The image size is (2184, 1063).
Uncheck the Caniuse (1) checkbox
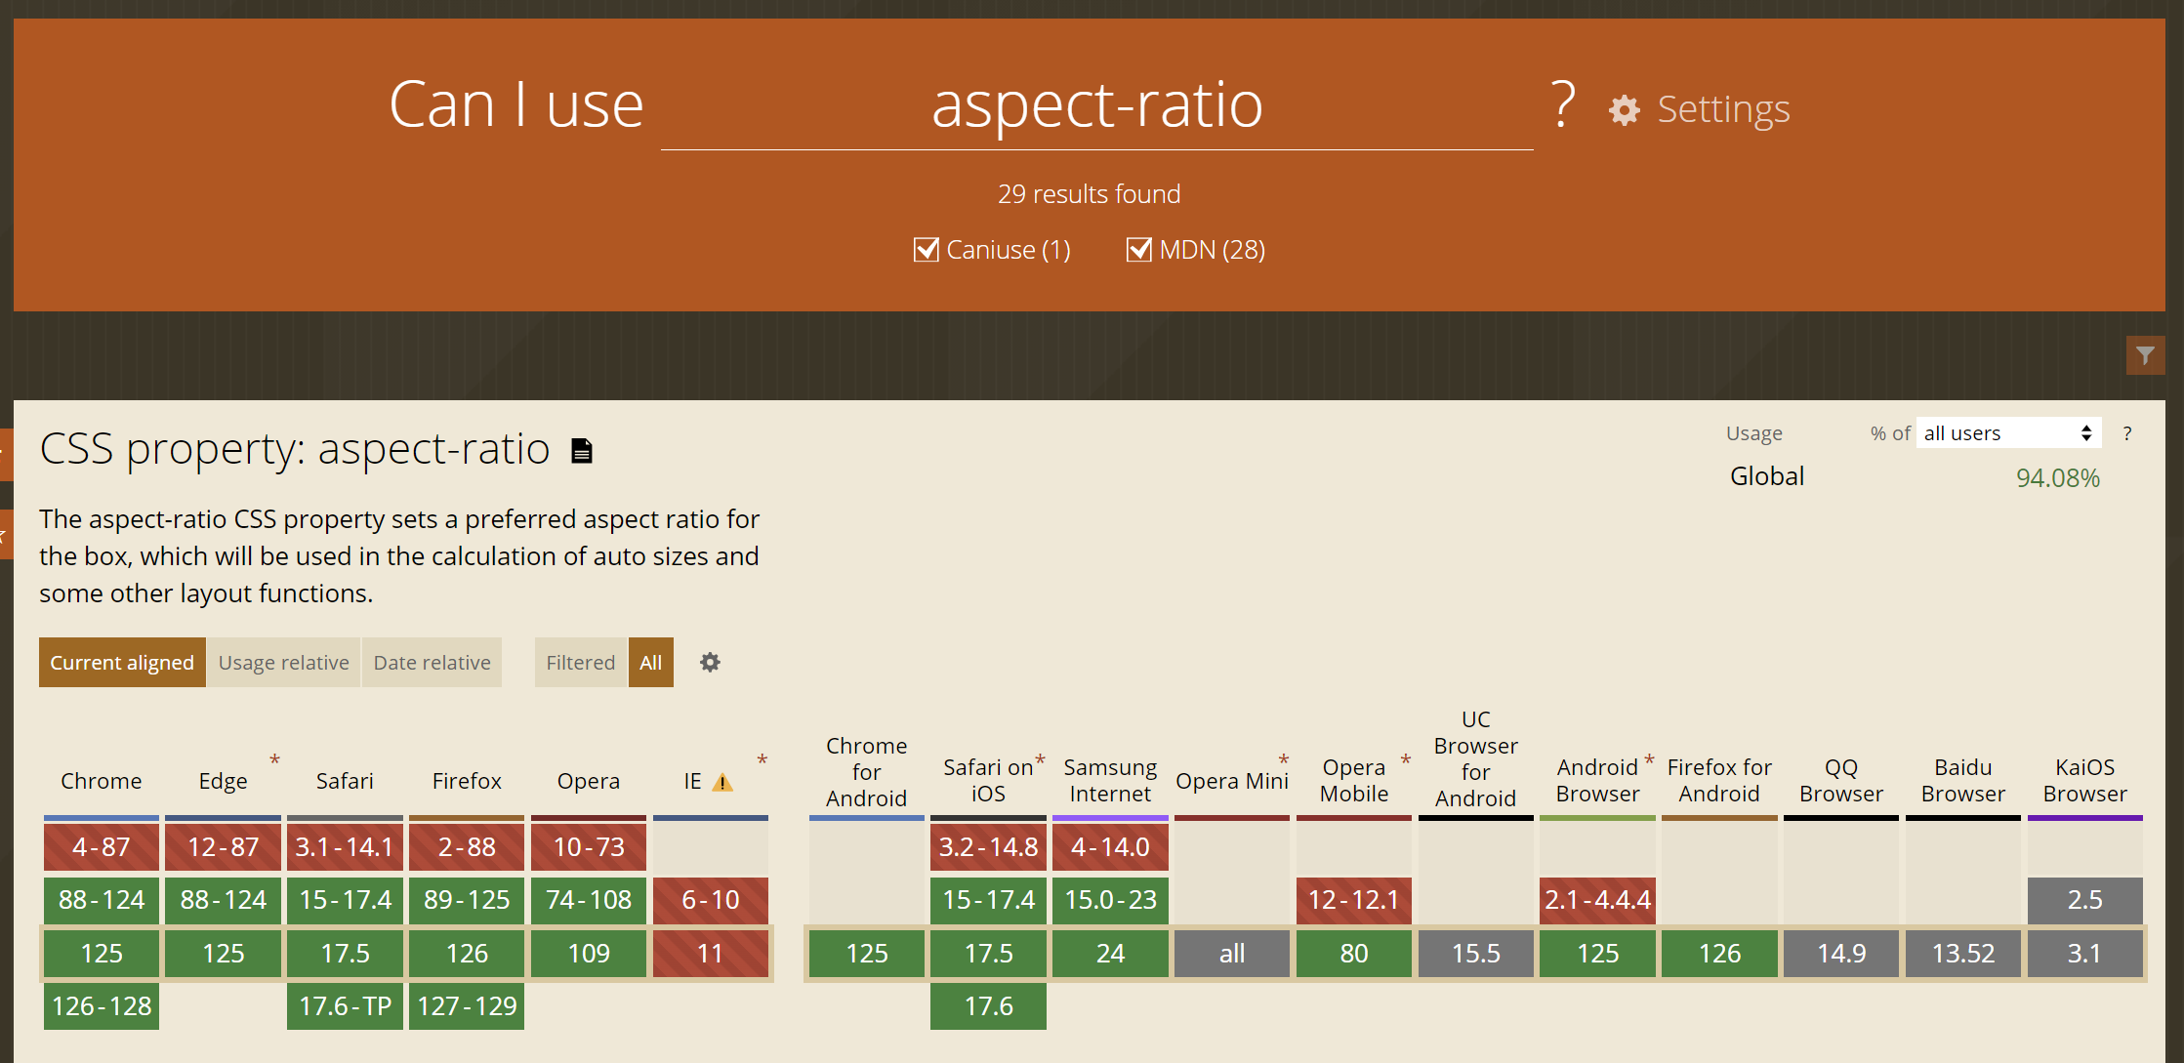click(x=926, y=250)
